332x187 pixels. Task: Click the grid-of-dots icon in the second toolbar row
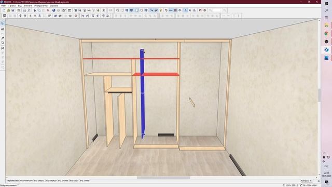click(4, 16)
